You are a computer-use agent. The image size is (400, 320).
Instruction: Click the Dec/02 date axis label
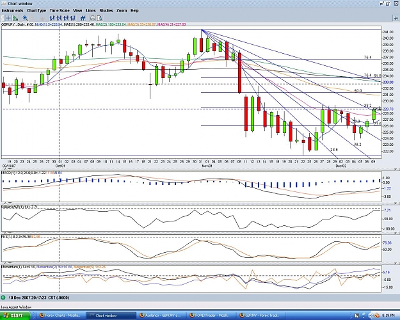coord(341,166)
